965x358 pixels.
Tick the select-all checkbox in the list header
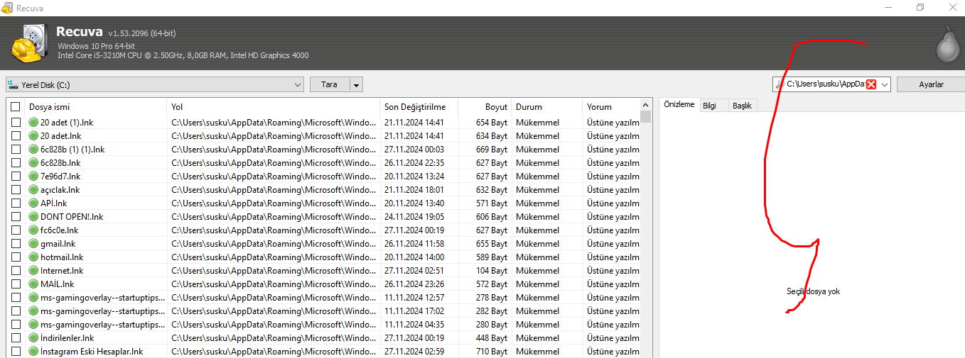click(x=16, y=107)
